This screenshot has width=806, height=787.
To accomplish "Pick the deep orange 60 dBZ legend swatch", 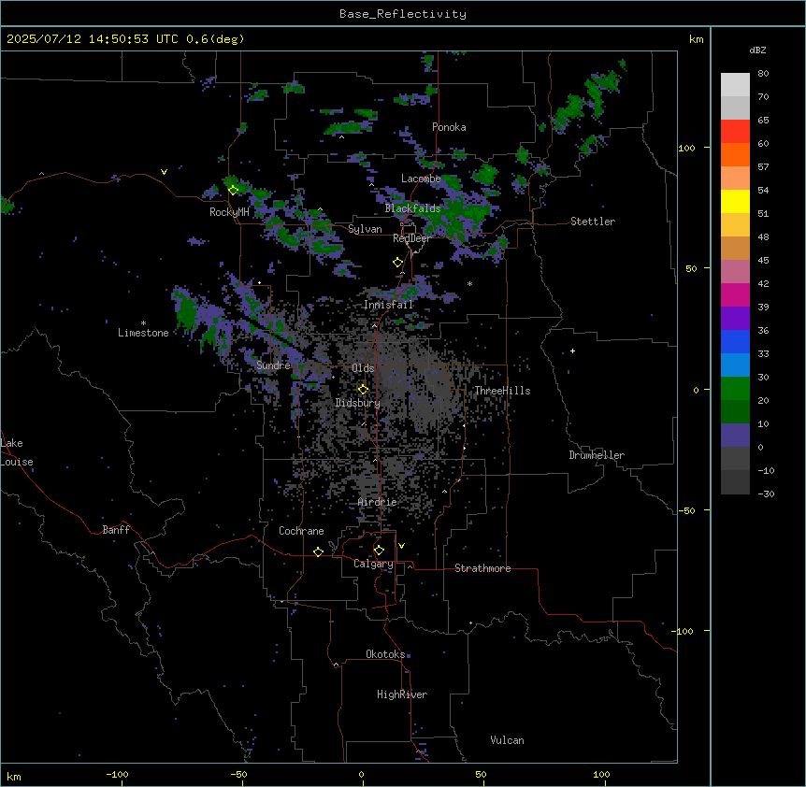I will pos(735,154).
